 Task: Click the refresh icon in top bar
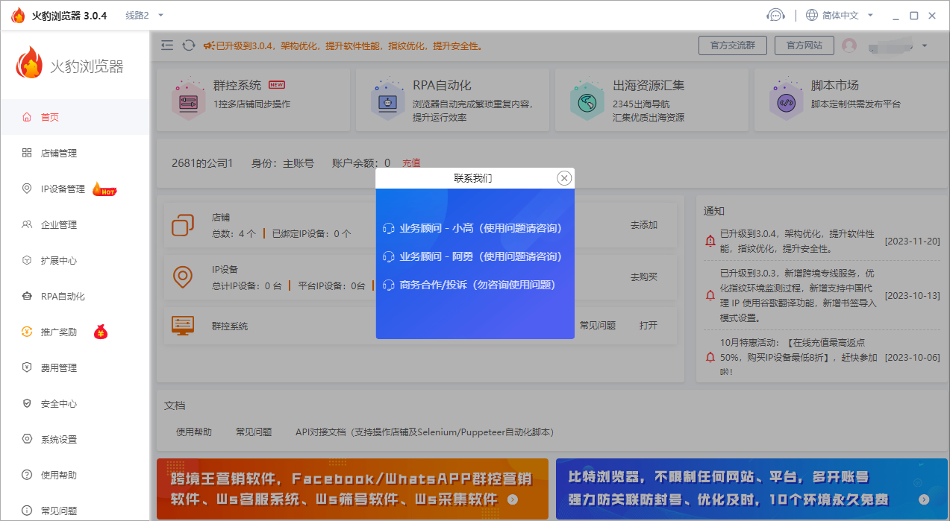click(x=189, y=45)
